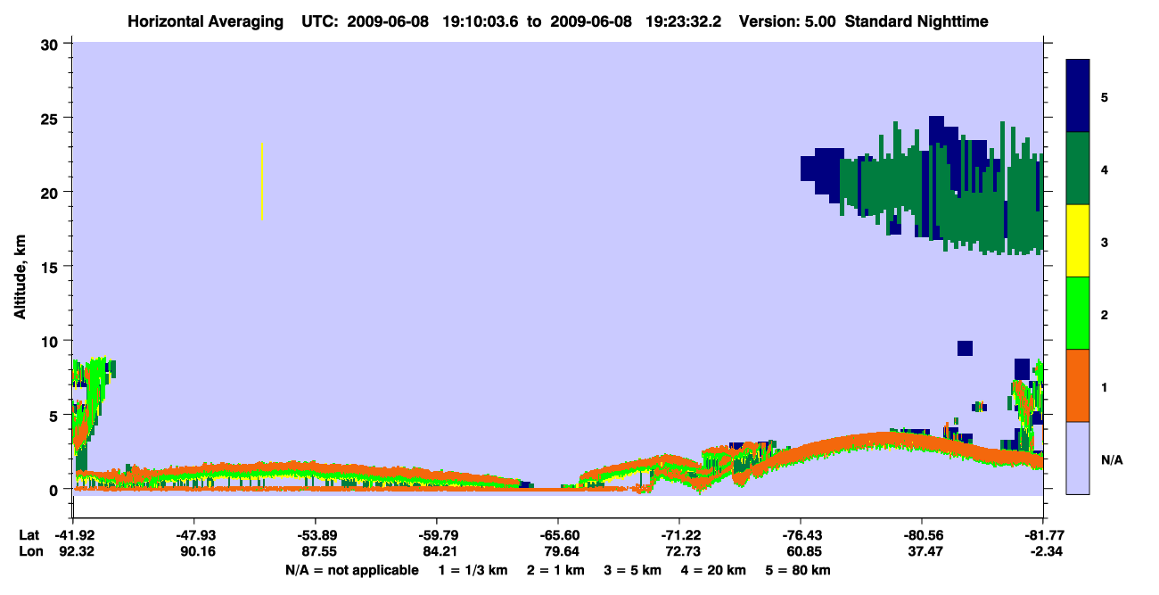Click the "Lat" row label
Screen dimensions: 1159x595
[29, 535]
